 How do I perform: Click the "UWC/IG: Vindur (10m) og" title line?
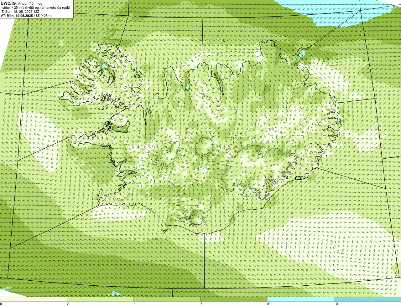click(x=22, y=3)
